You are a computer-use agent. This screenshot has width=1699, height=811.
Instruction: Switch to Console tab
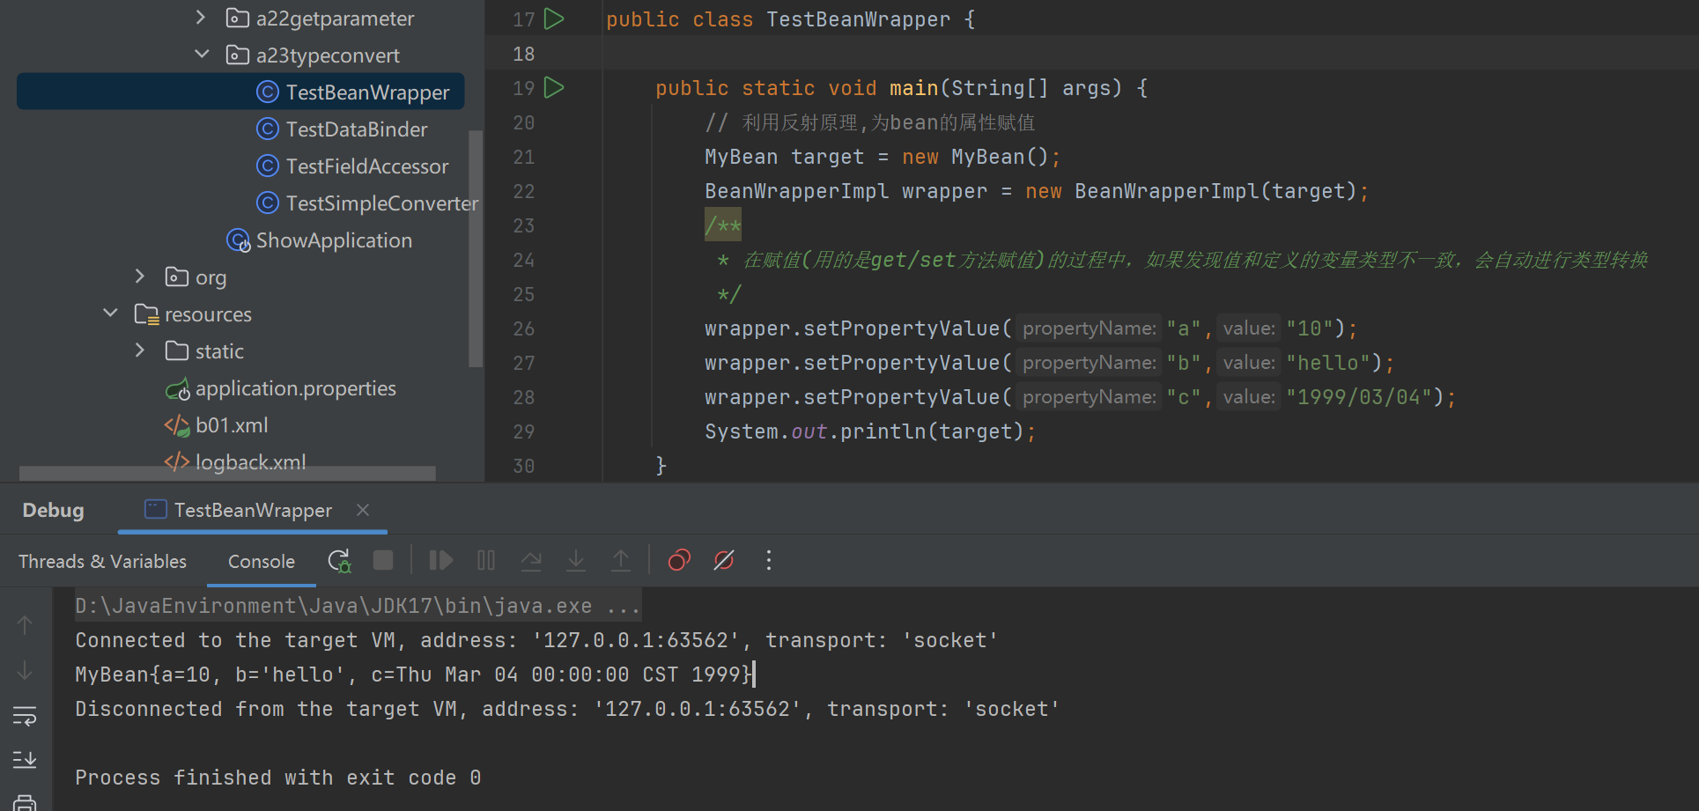(x=262, y=562)
